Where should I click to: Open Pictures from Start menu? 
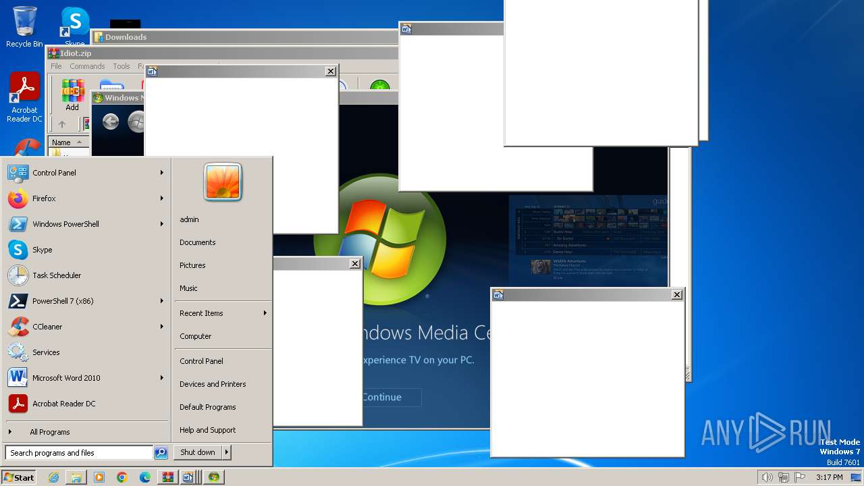coord(223,265)
